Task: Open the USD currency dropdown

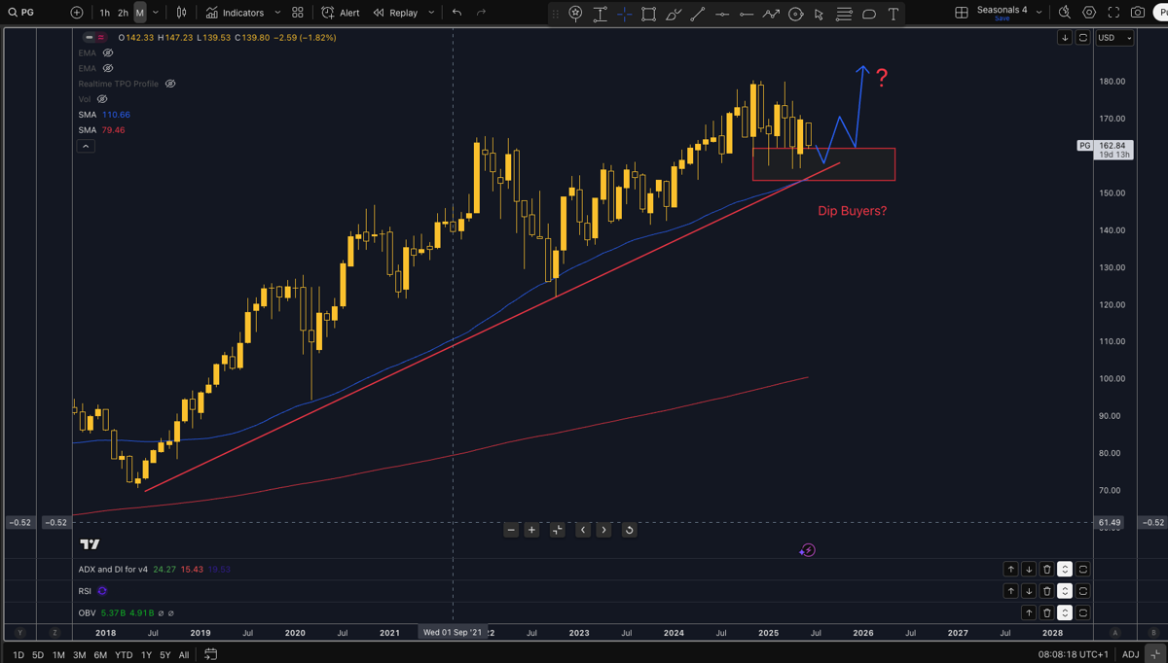Action: 1114,38
